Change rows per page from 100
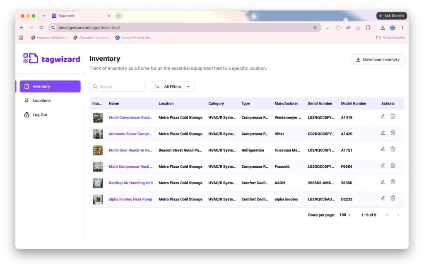This screenshot has width=424, height=269. [345, 215]
